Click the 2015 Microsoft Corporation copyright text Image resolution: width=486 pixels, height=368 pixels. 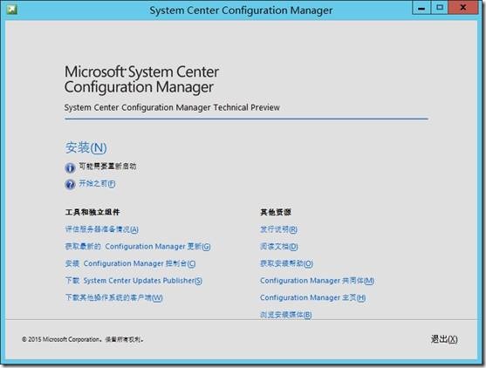tap(83, 339)
